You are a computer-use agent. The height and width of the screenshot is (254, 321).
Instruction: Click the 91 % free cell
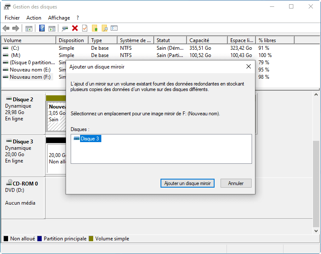(x=264, y=48)
